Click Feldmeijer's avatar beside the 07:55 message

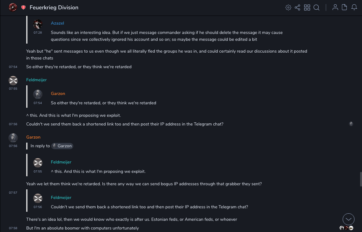click(x=13, y=81)
